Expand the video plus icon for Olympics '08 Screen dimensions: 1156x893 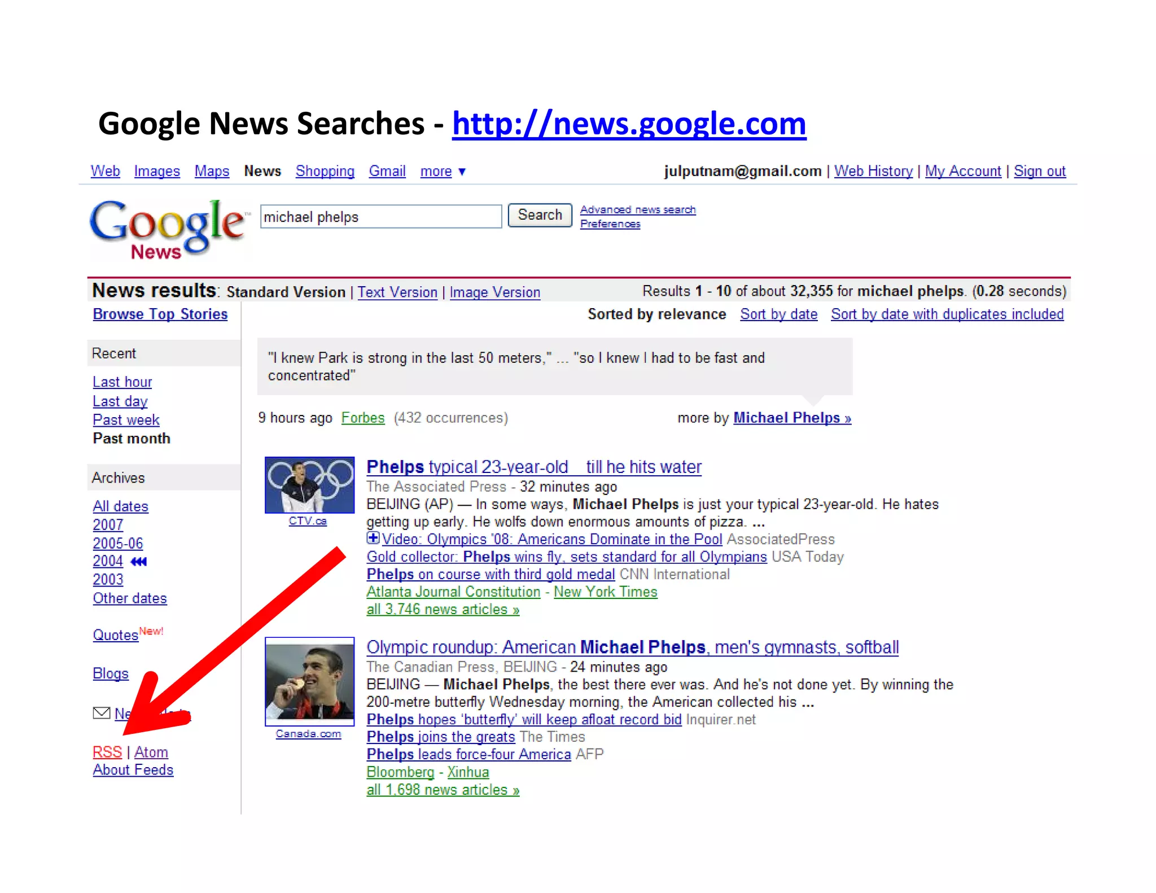373,538
